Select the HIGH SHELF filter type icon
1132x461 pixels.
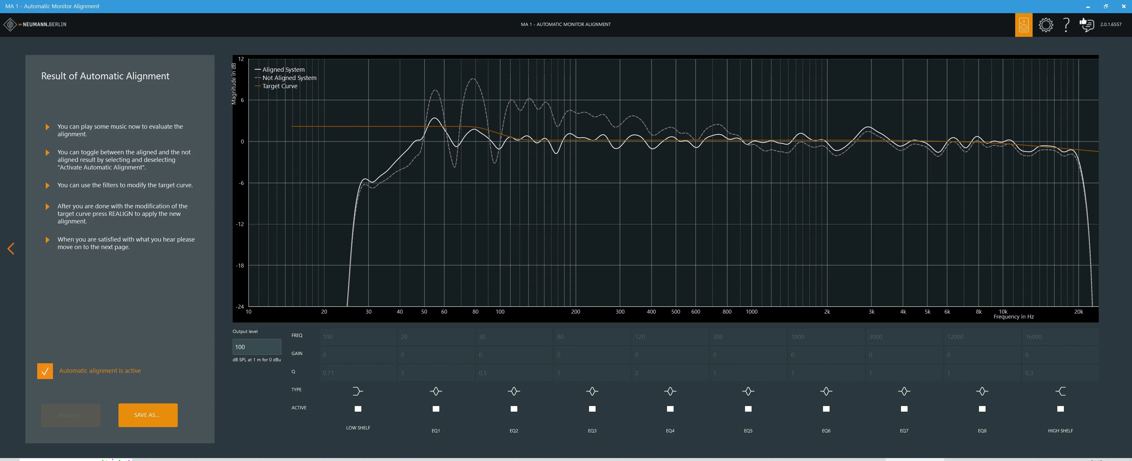pyautogui.click(x=1060, y=391)
